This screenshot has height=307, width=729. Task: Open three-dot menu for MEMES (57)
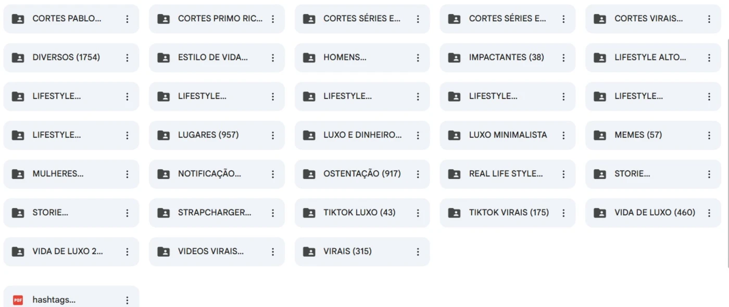(x=709, y=135)
